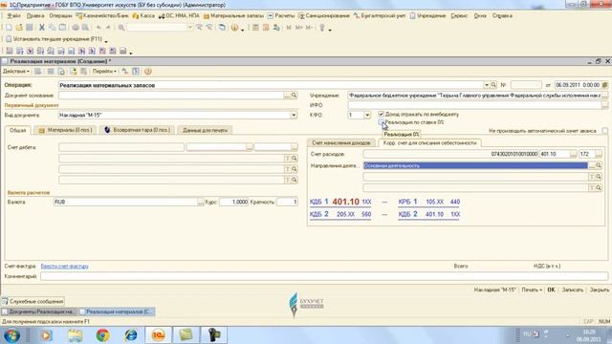Click the Open file toolbar icon
The width and height of the screenshot is (612, 344).
point(19,28)
